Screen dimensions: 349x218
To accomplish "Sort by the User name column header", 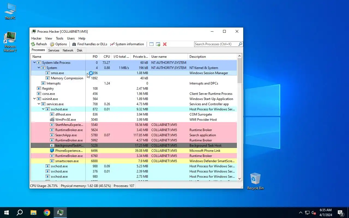I will click(x=169, y=57).
